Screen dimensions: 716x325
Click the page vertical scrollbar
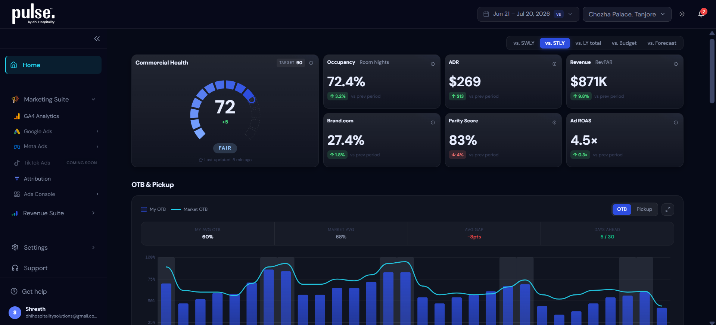tap(712, 71)
